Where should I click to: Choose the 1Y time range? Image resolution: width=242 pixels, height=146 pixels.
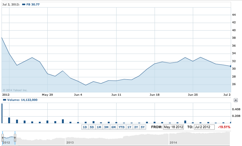click(x=129, y=127)
